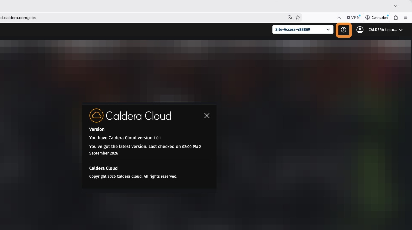412x230 pixels.
Task: Click the Copyright 2026 Caldera Cloud text
Action: coord(133,176)
